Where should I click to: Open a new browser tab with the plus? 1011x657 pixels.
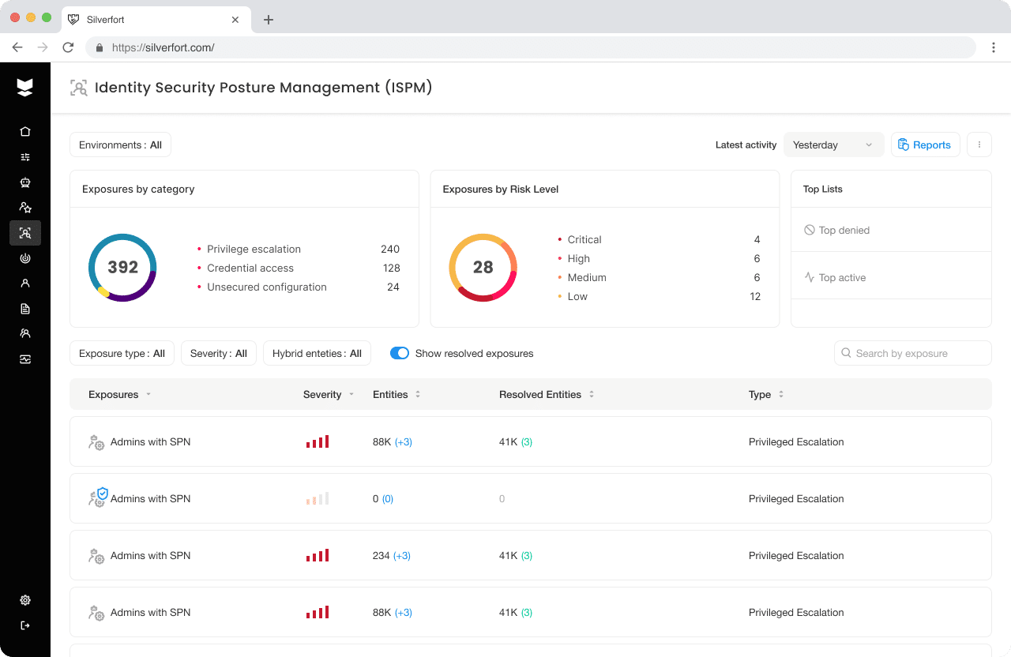click(x=269, y=20)
